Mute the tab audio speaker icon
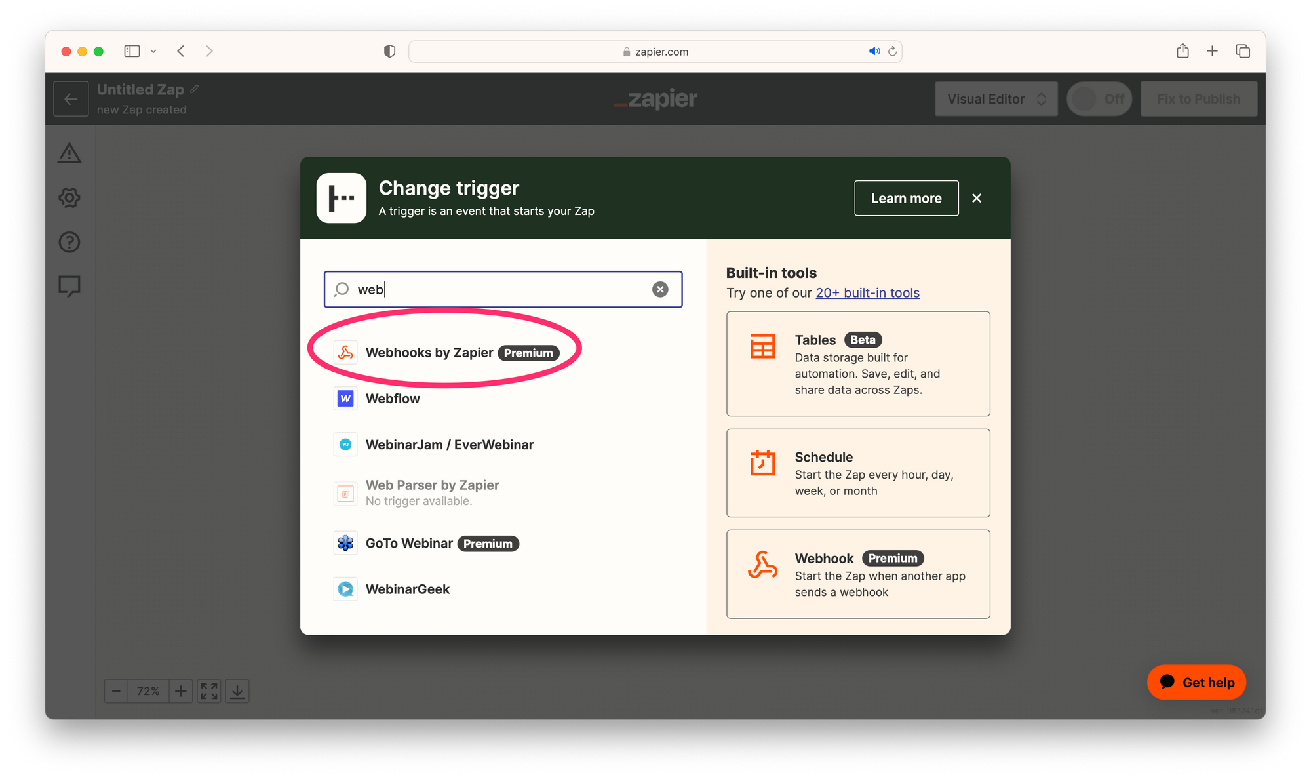This screenshot has height=779, width=1311. click(x=874, y=51)
